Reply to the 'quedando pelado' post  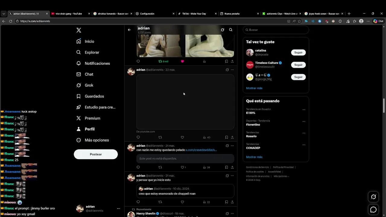[138, 167]
